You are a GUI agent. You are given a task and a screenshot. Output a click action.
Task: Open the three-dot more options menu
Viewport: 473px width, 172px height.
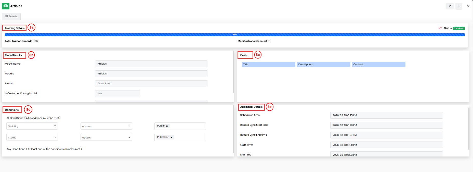(x=459, y=6)
